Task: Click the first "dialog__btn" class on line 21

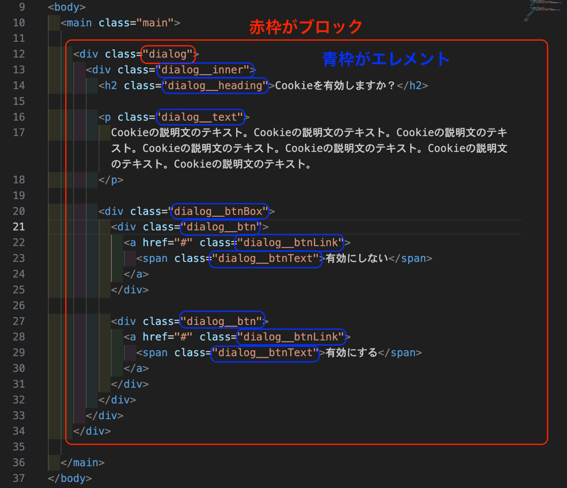Action: point(220,227)
